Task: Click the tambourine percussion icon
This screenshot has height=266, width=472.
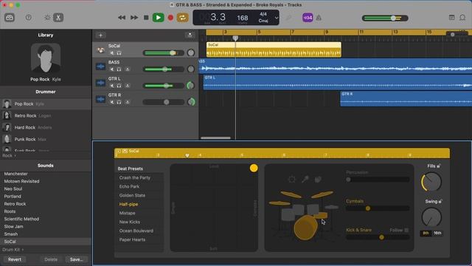Action: coord(291,180)
